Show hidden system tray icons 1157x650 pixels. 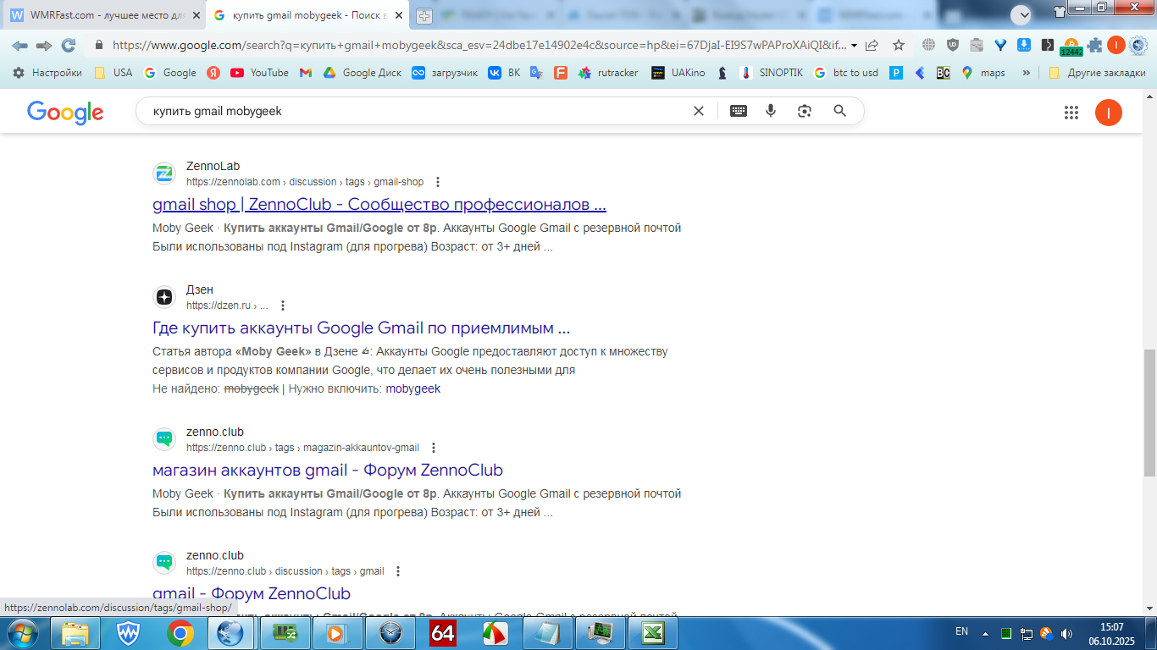coord(984,633)
